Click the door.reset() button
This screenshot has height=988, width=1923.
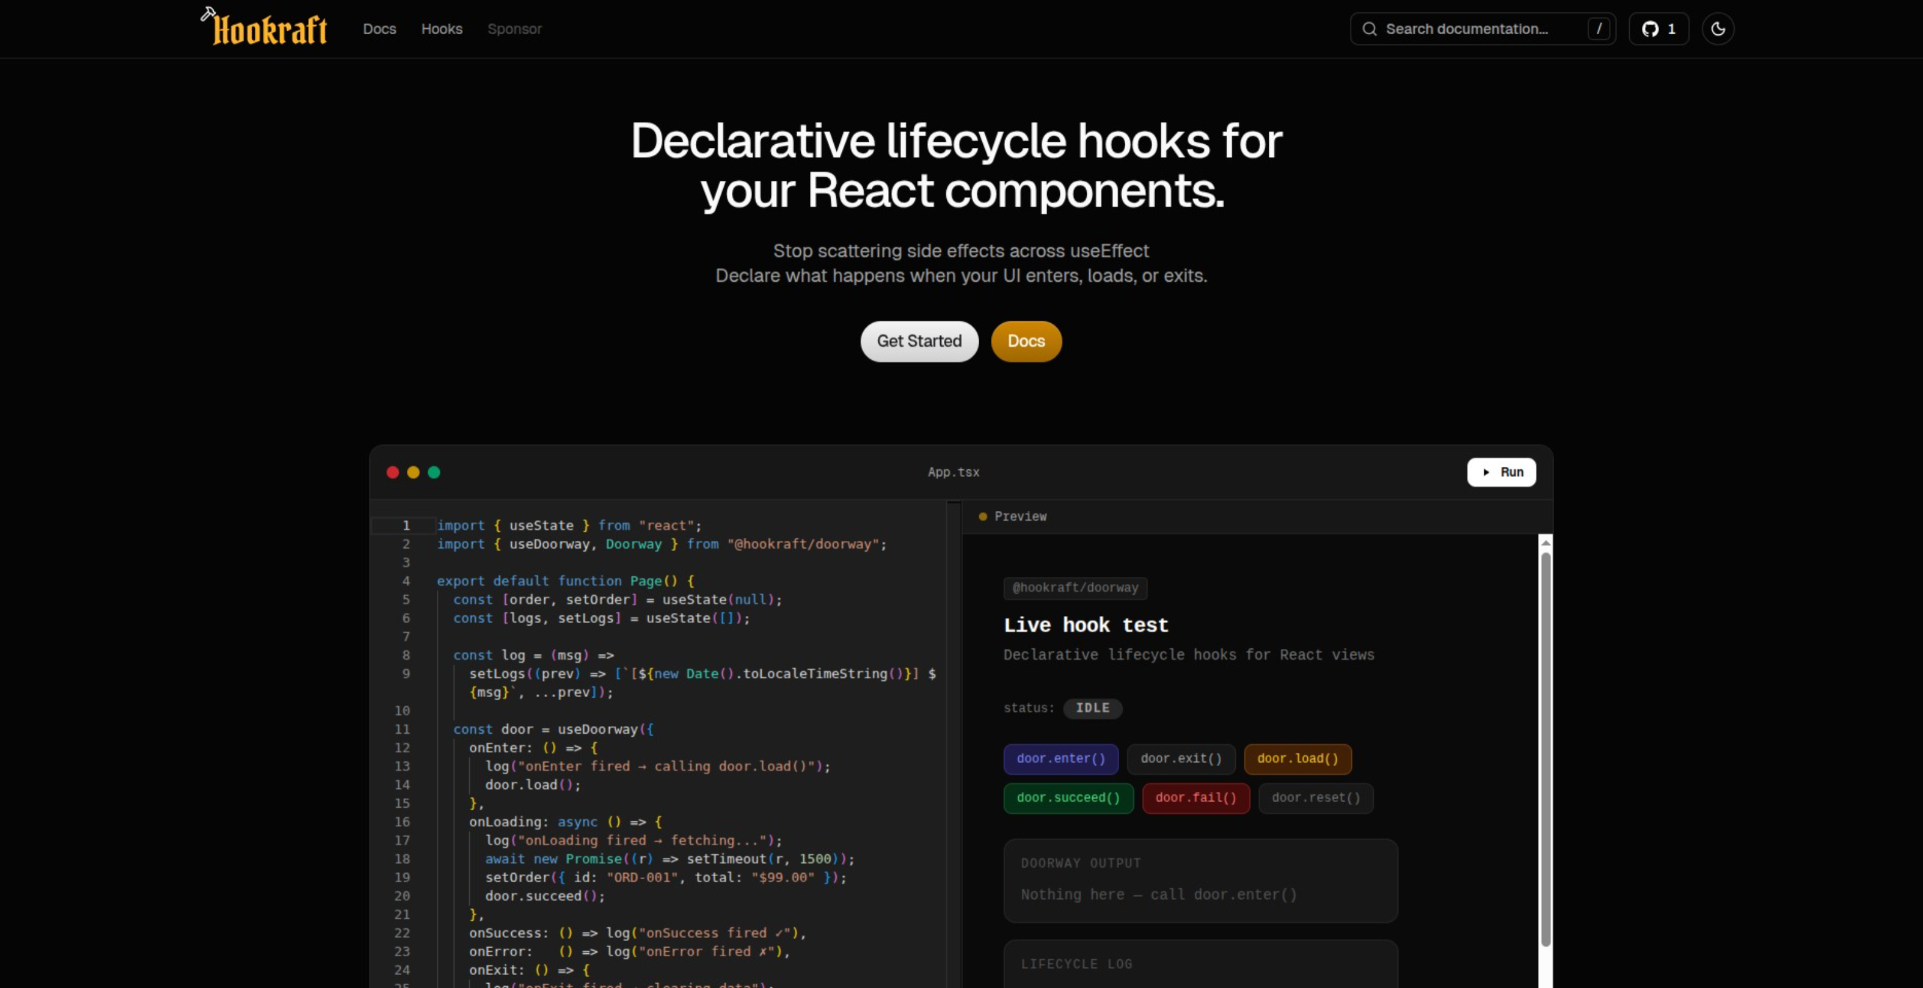[x=1315, y=799]
